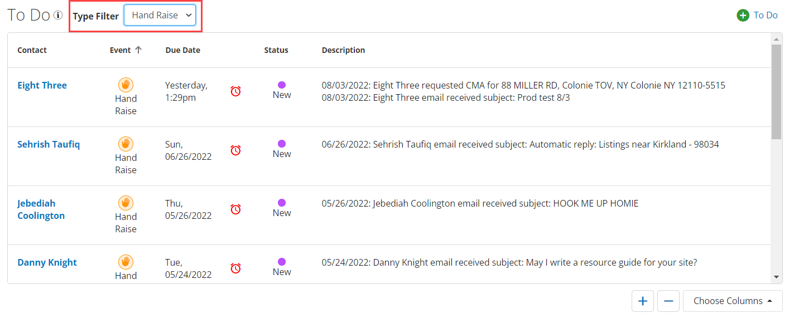794x318 pixels.
Task: Sort by the Status column header
Action: coord(276,50)
